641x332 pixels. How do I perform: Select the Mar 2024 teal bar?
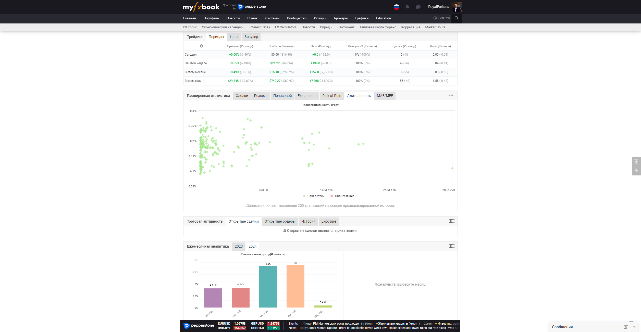click(268, 287)
